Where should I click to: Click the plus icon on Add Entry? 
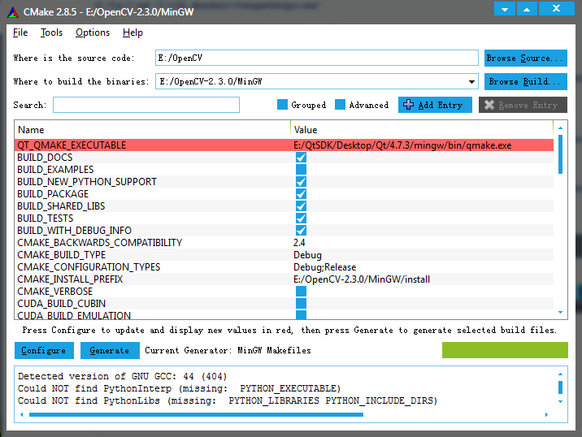click(408, 105)
